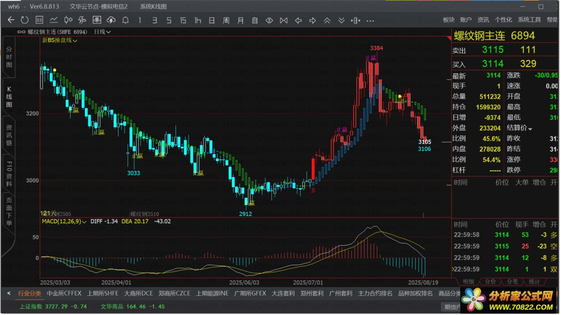Click the split layout icon in toolbar

coord(356,21)
